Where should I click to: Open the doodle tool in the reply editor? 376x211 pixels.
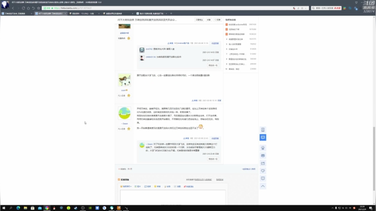point(167,186)
